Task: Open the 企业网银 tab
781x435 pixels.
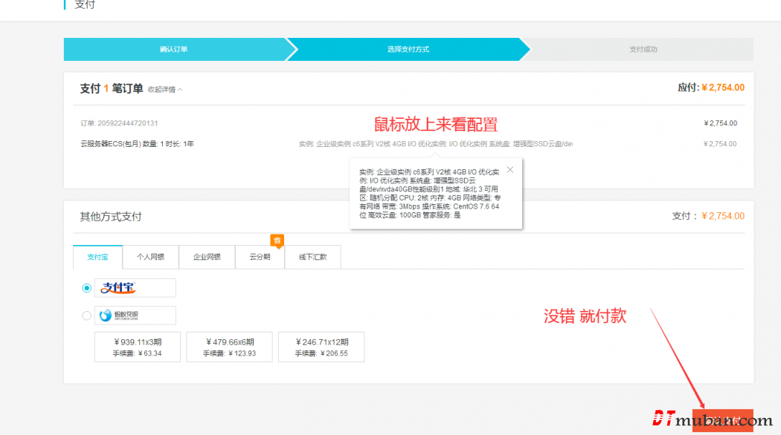Action: [x=207, y=257]
